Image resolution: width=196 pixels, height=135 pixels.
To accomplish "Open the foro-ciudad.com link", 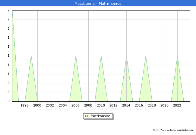I will pyautogui.click(x=173, y=130).
